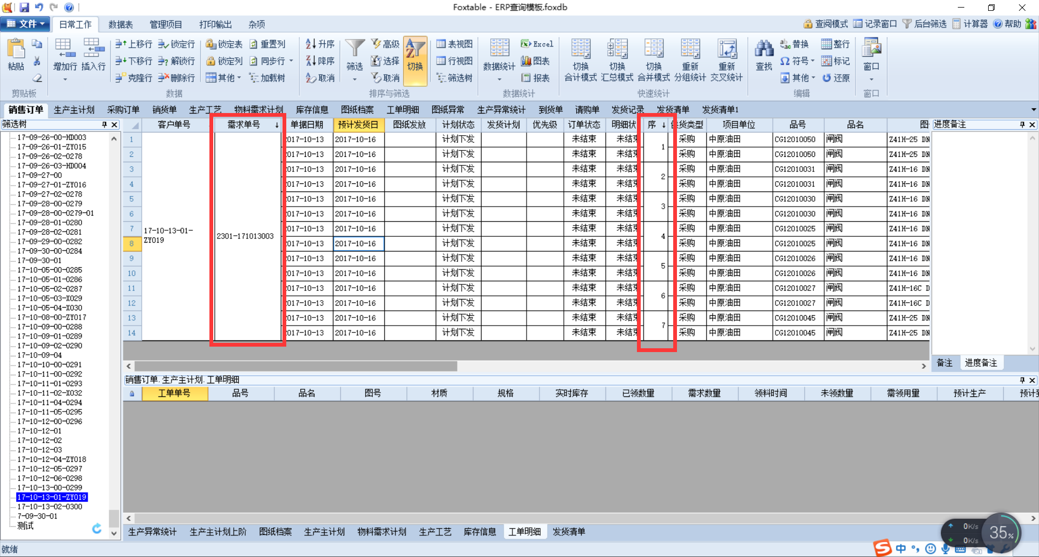1039x557 pixels.
Task: Open the 采购订单 table tab
Action: (123, 110)
